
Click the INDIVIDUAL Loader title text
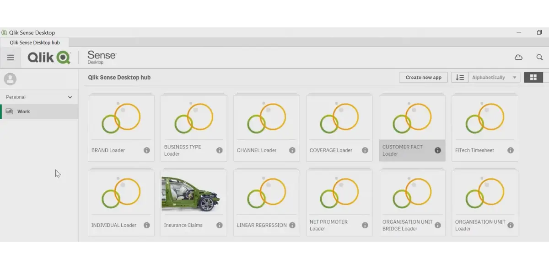pyautogui.click(x=114, y=225)
